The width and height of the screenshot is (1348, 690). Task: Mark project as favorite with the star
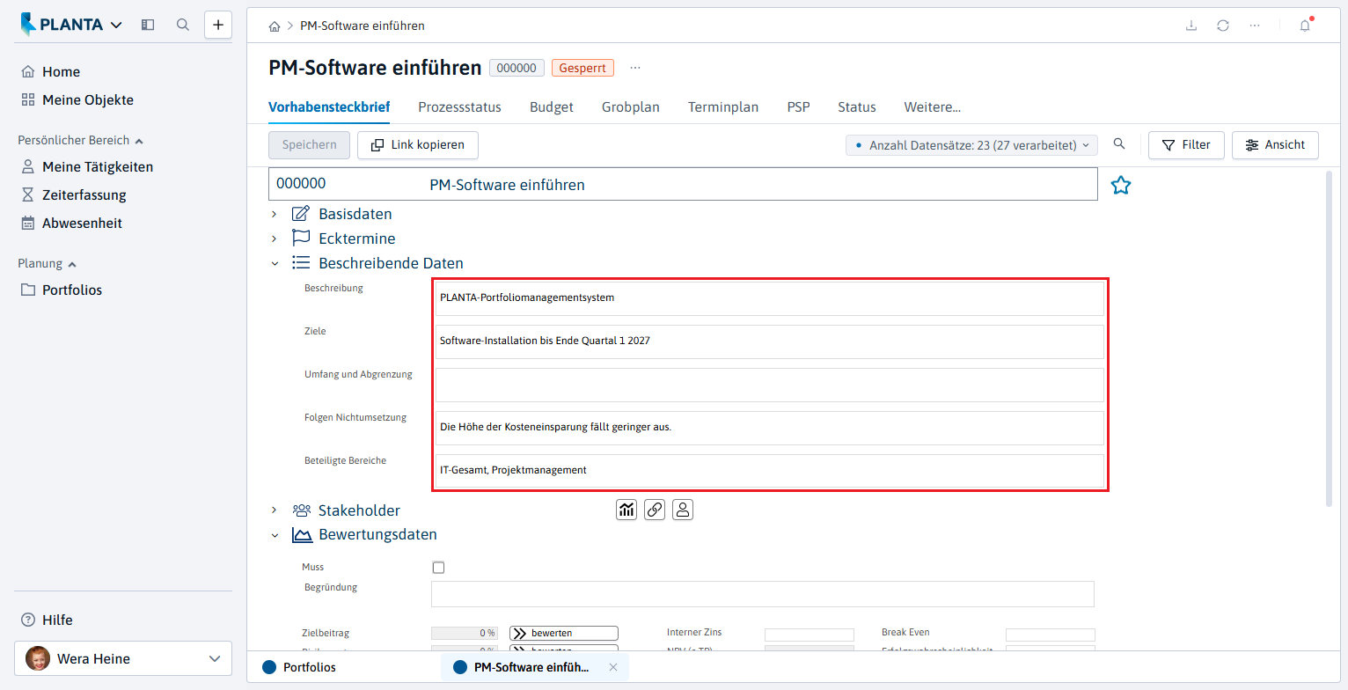[x=1120, y=185]
